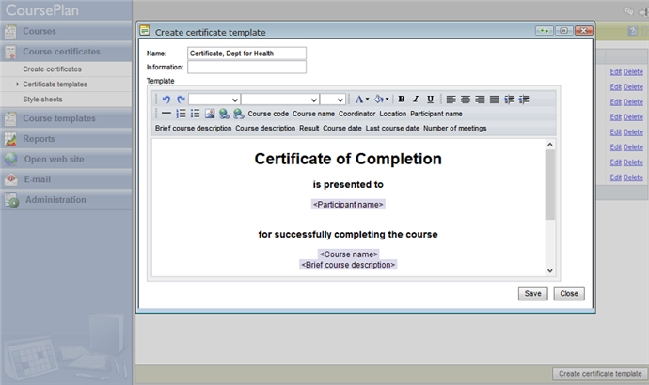
Task: Insert the Brief course description field
Action: 194,128
